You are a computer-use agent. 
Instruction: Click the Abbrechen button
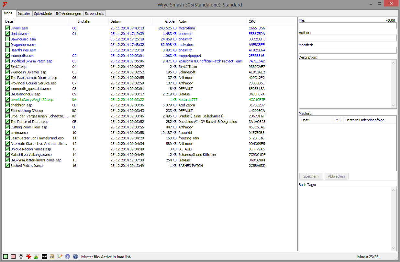[x=337, y=176]
